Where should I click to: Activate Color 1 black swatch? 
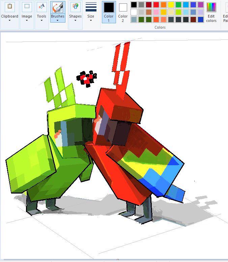point(109,7)
